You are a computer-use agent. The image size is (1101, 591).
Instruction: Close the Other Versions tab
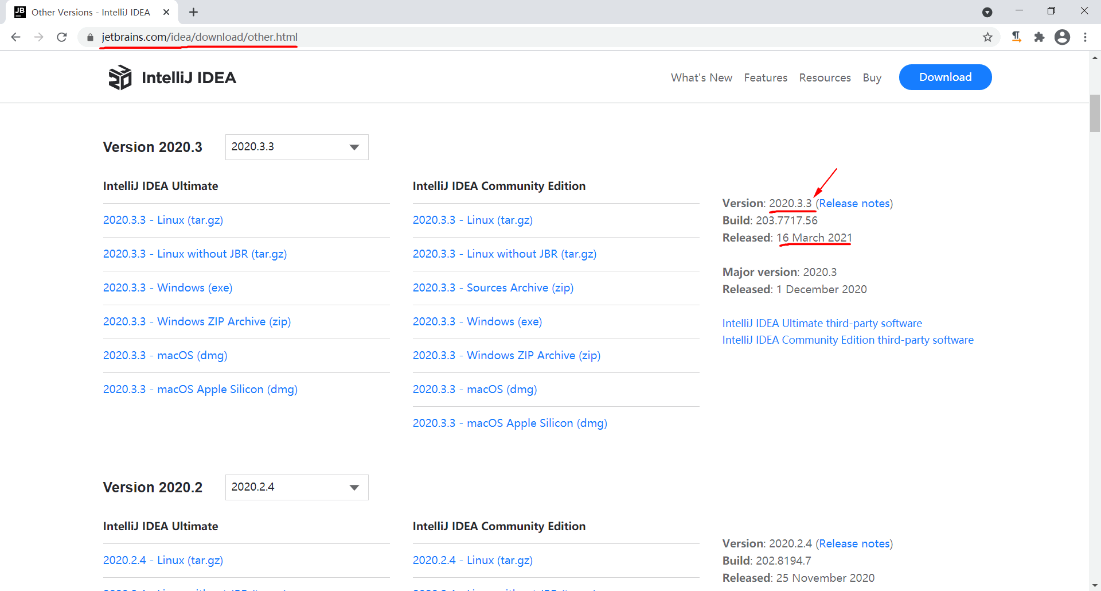[x=166, y=12]
